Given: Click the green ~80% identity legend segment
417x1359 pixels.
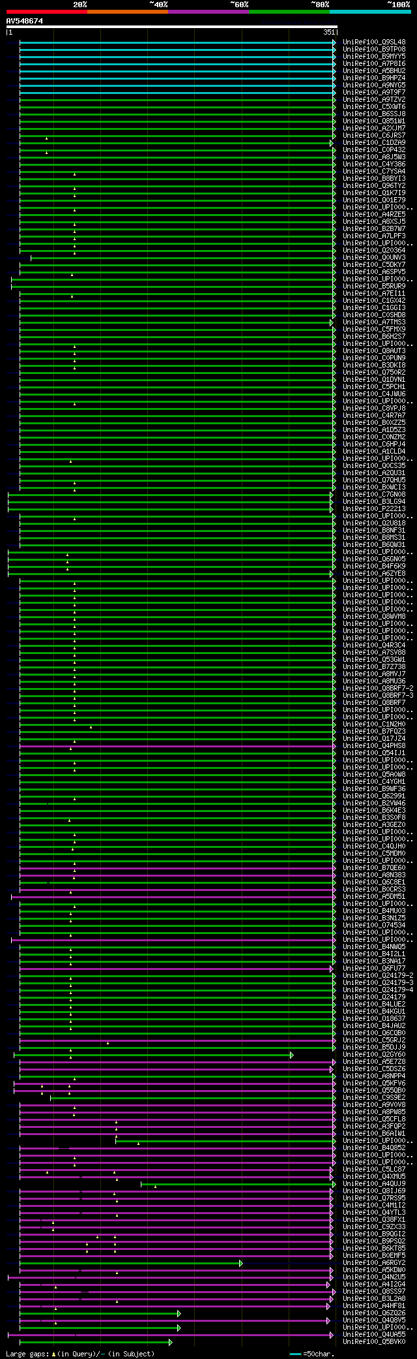Looking at the screenshot, I should [289, 12].
